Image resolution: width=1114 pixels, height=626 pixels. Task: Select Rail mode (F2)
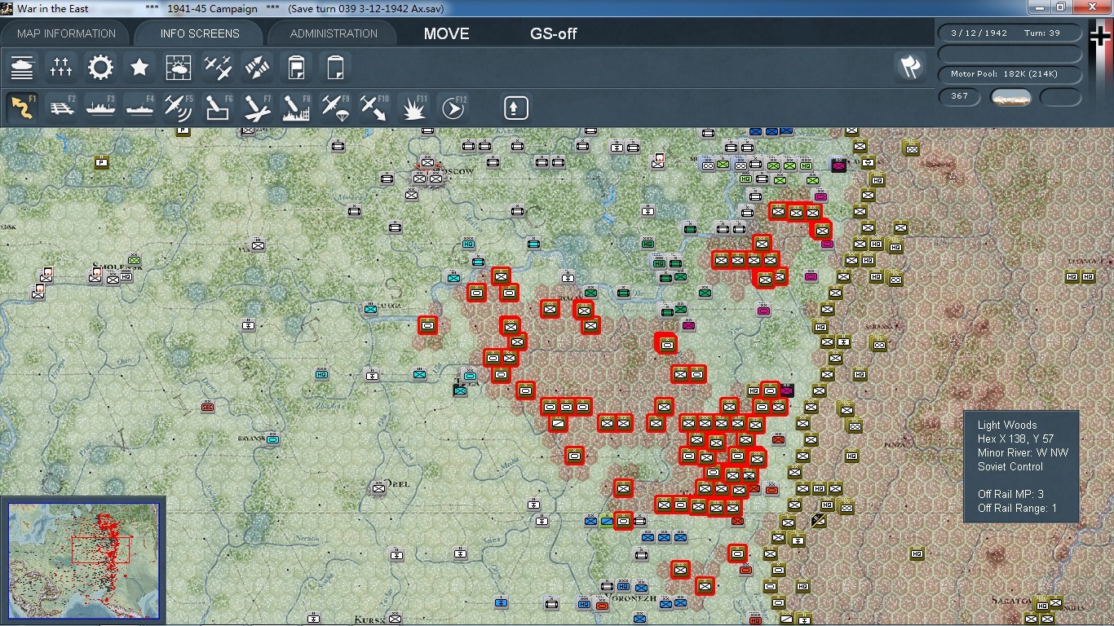(x=61, y=108)
